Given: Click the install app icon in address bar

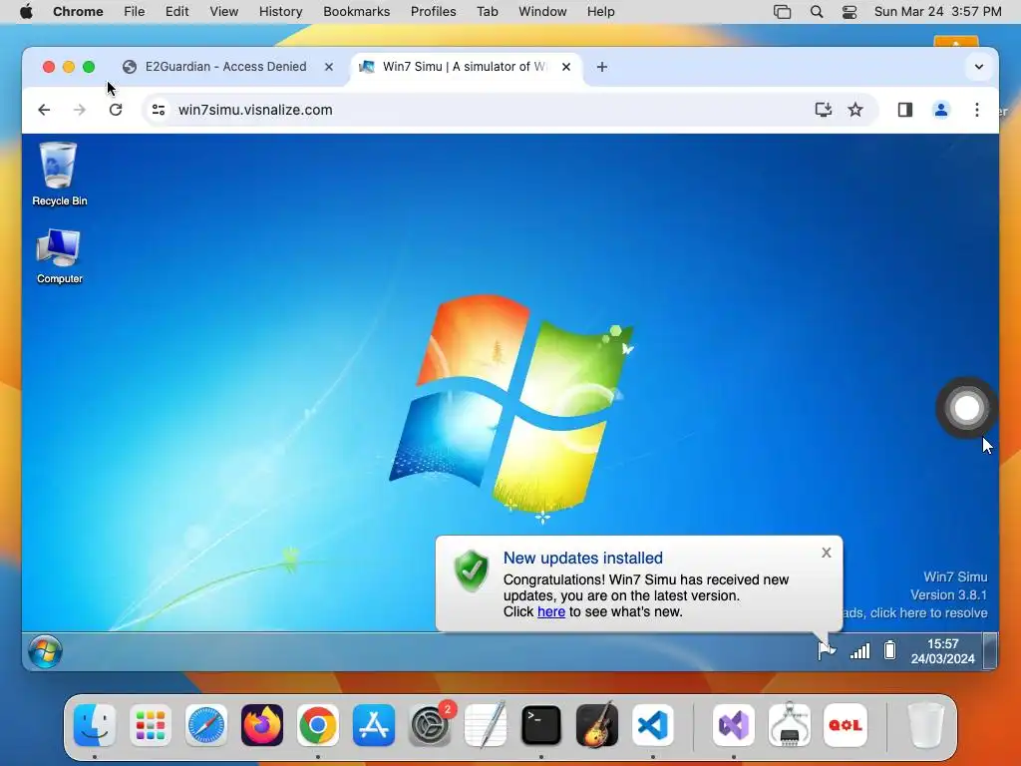Looking at the screenshot, I should (x=823, y=110).
